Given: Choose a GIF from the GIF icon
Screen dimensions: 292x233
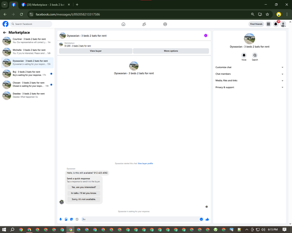Looking at the screenshot, I should (x=77, y=219).
